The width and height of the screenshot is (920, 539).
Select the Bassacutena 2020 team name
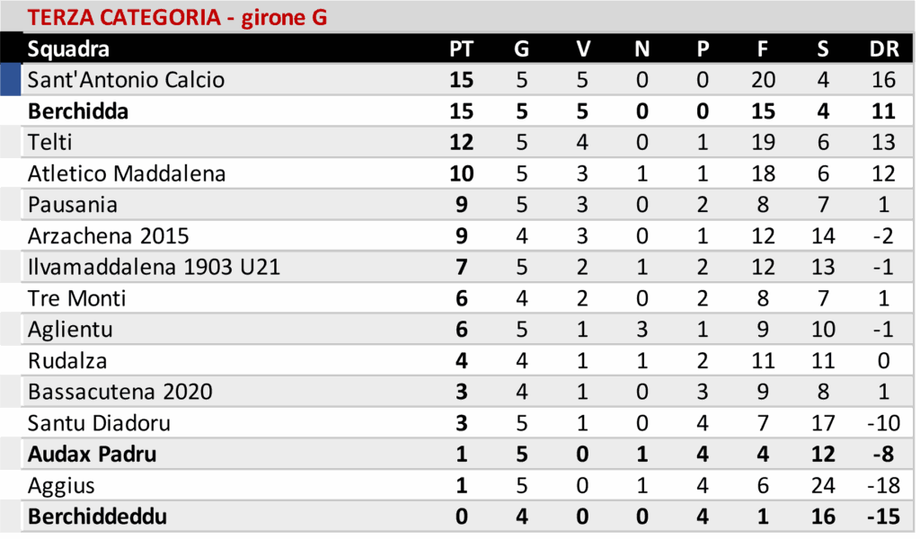(120, 392)
